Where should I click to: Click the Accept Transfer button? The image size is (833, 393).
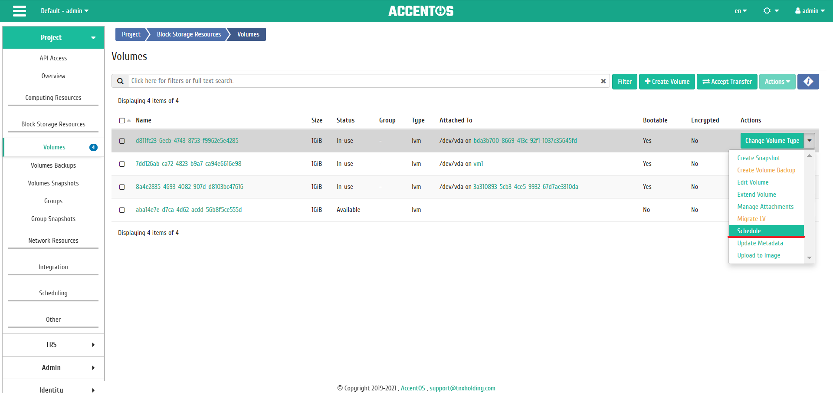[727, 82]
